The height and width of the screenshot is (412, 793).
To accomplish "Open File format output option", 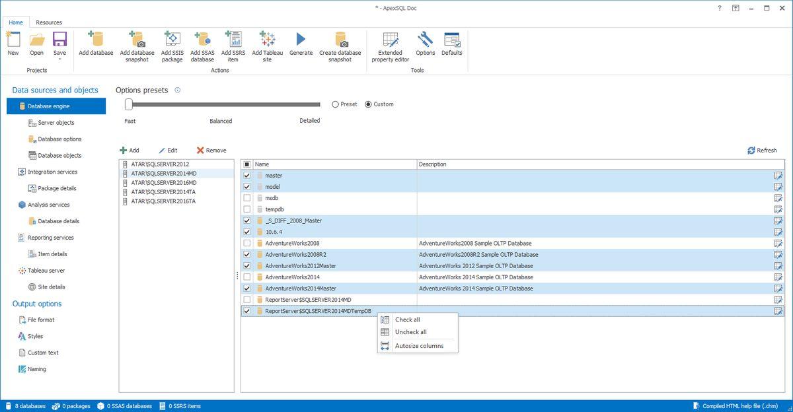I will point(36,320).
